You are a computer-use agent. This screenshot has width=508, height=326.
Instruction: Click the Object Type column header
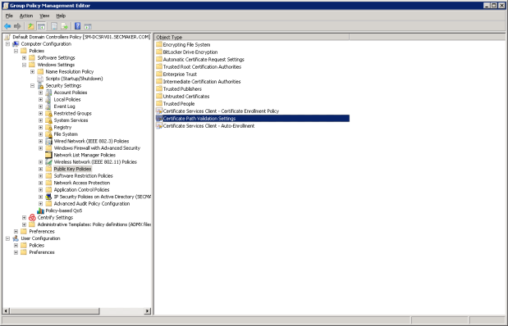click(252, 37)
